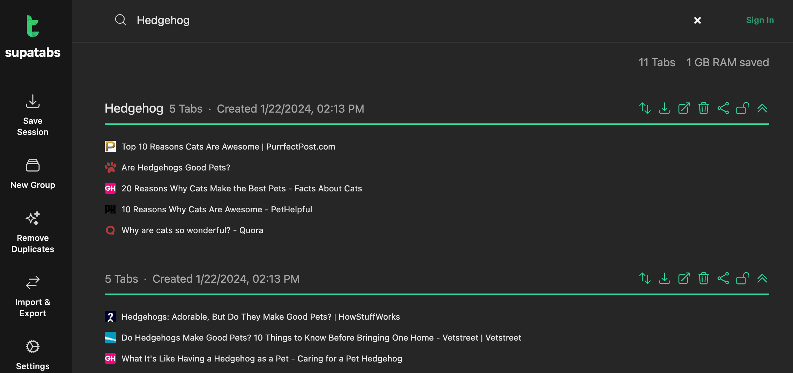Click the search field containing Hedgehog
Screen dimensions: 793x373
click(x=401, y=20)
